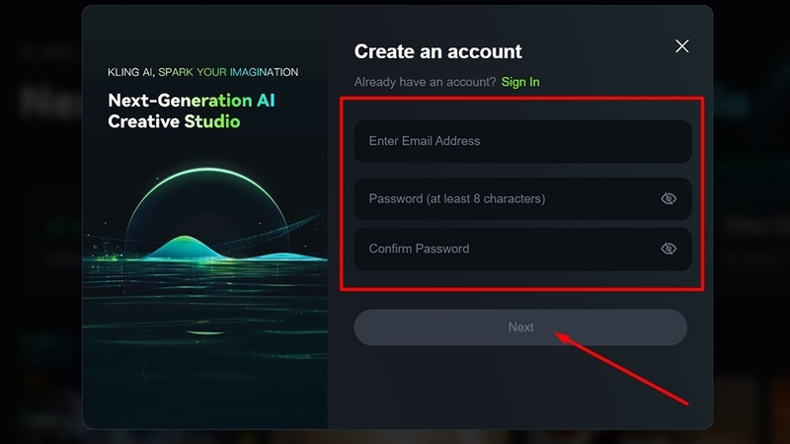Click the dark backdrop above the dialog
This screenshot has width=790, height=444.
pos(395,3)
